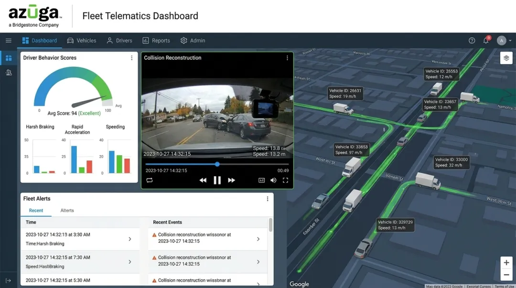Open the Reports tab

pyautogui.click(x=156, y=41)
